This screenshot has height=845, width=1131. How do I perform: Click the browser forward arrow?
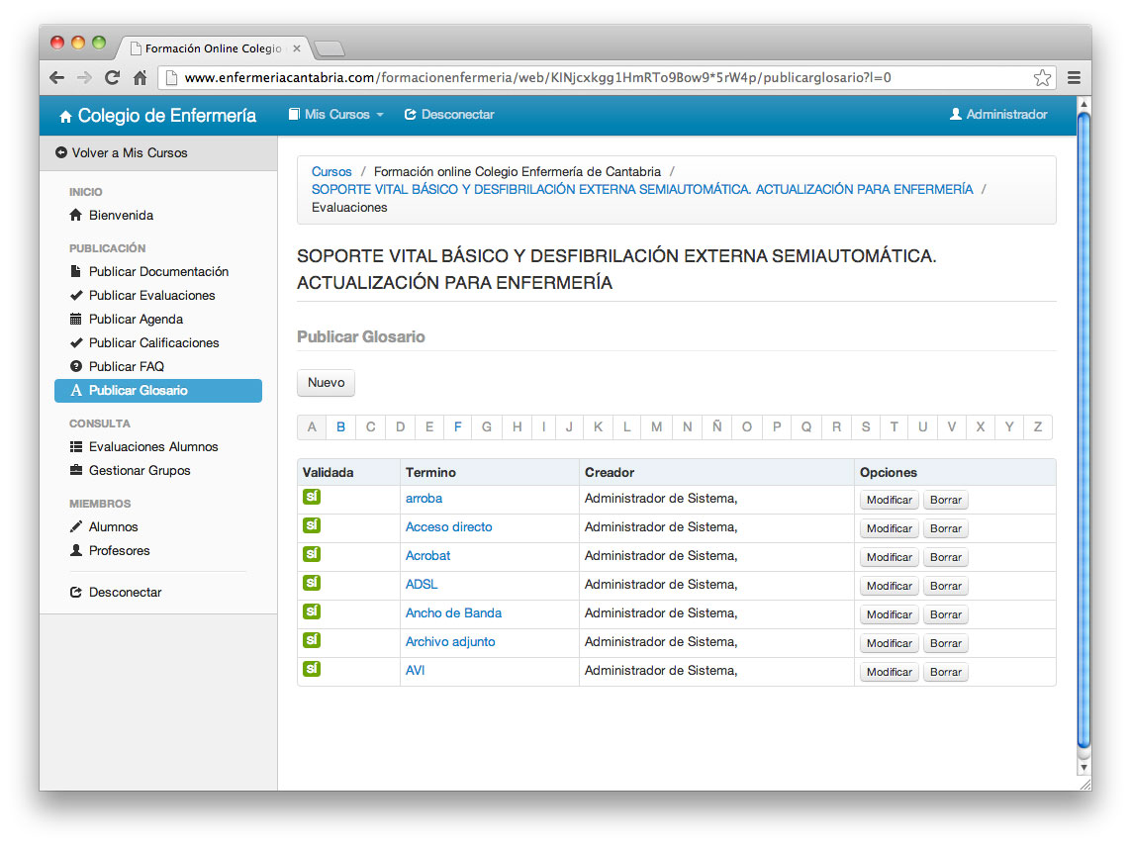[84, 78]
